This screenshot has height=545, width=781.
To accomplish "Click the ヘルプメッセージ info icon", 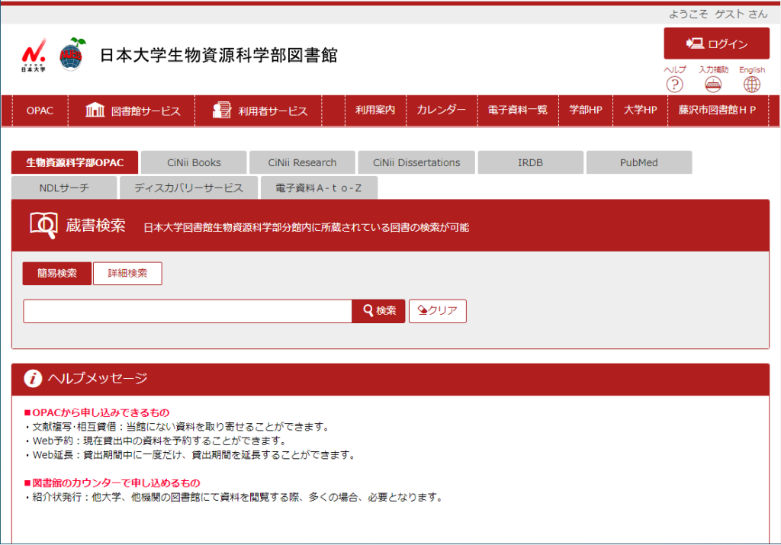I will point(33,378).
